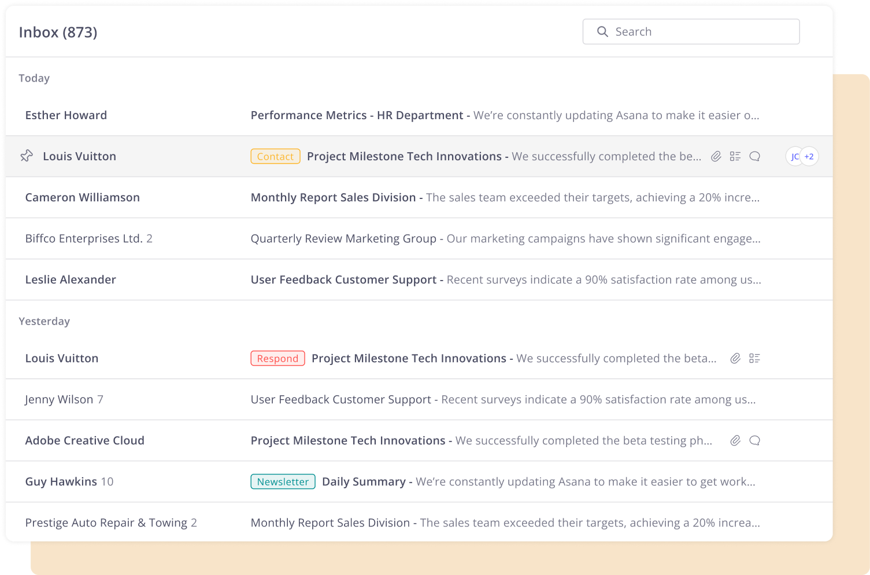
Task: Select pinned Louis Vuitton sender name under Today
Action: (79, 156)
